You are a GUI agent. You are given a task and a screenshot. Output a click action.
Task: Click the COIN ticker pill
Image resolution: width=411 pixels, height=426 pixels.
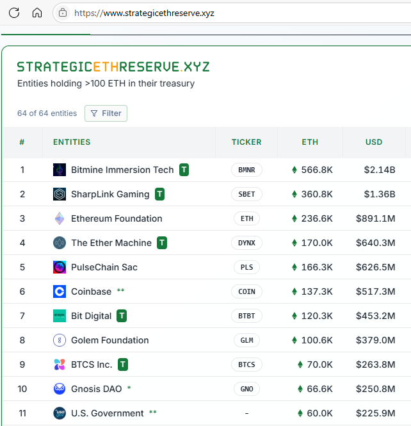(x=246, y=291)
